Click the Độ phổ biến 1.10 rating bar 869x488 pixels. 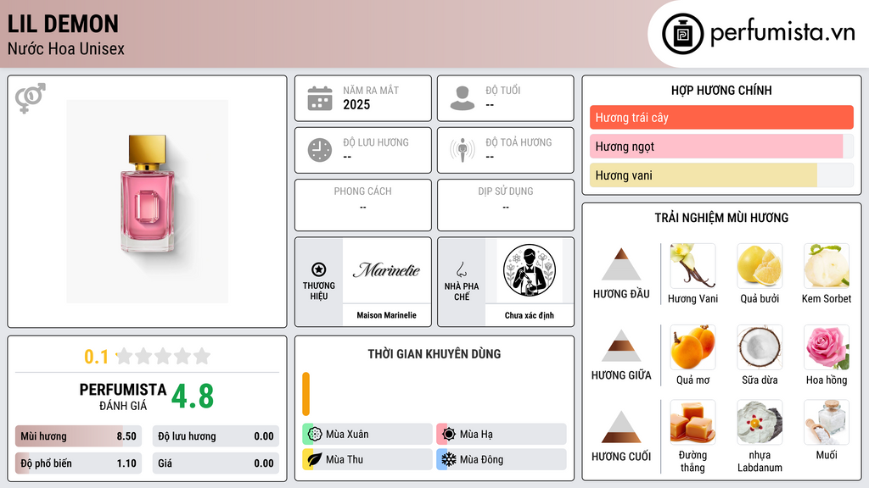click(78, 463)
